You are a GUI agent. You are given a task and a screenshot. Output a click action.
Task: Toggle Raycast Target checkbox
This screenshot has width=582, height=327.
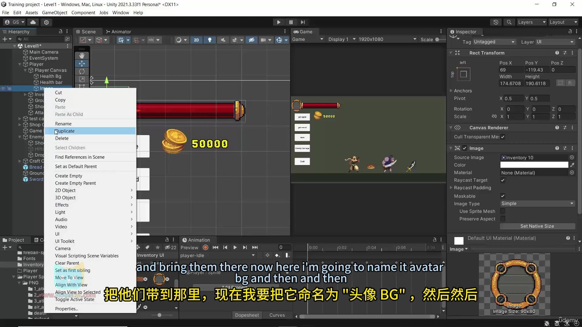[x=503, y=180]
